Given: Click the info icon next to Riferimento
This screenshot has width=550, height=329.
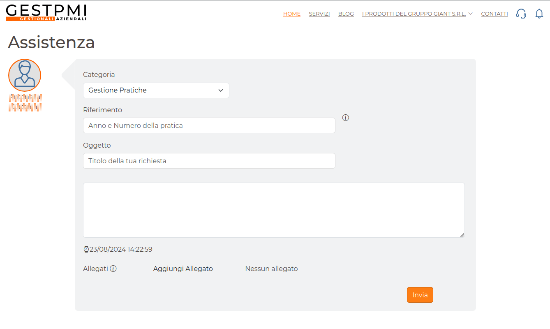Looking at the screenshot, I should (x=345, y=118).
